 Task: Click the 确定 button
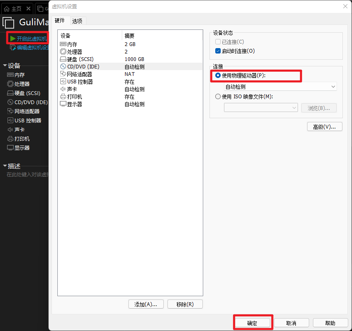pos(252,323)
